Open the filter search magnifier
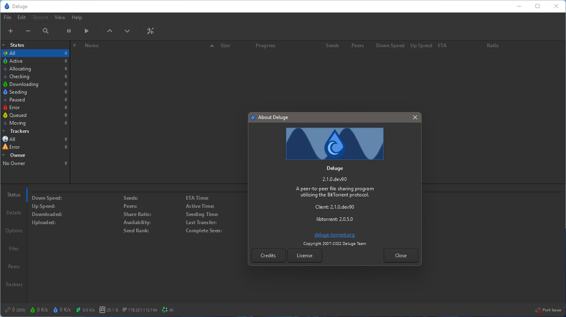The width and height of the screenshot is (566, 317). (x=46, y=31)
